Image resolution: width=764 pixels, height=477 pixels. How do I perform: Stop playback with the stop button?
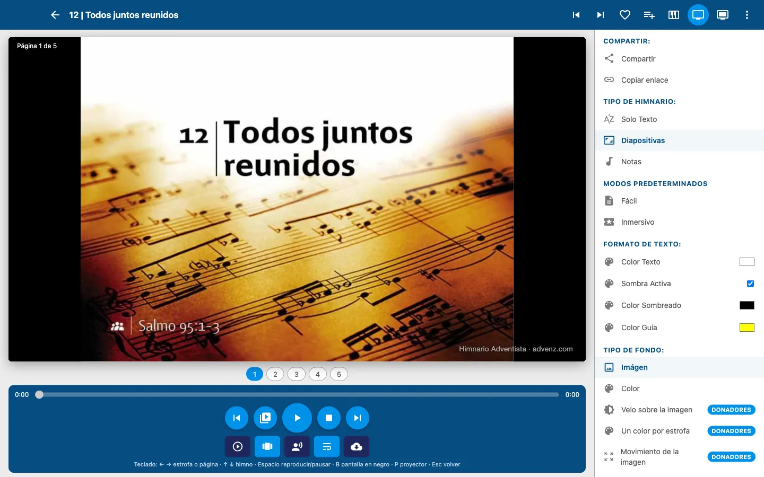tap(329, 418)
